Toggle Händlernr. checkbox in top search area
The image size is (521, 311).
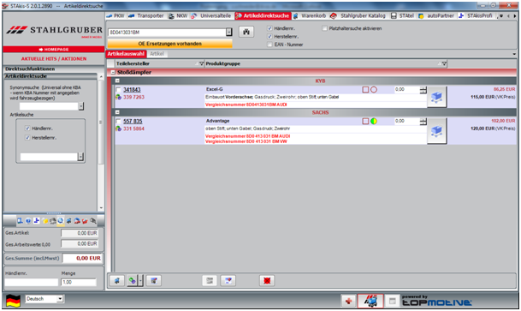(x=269, y=28)
